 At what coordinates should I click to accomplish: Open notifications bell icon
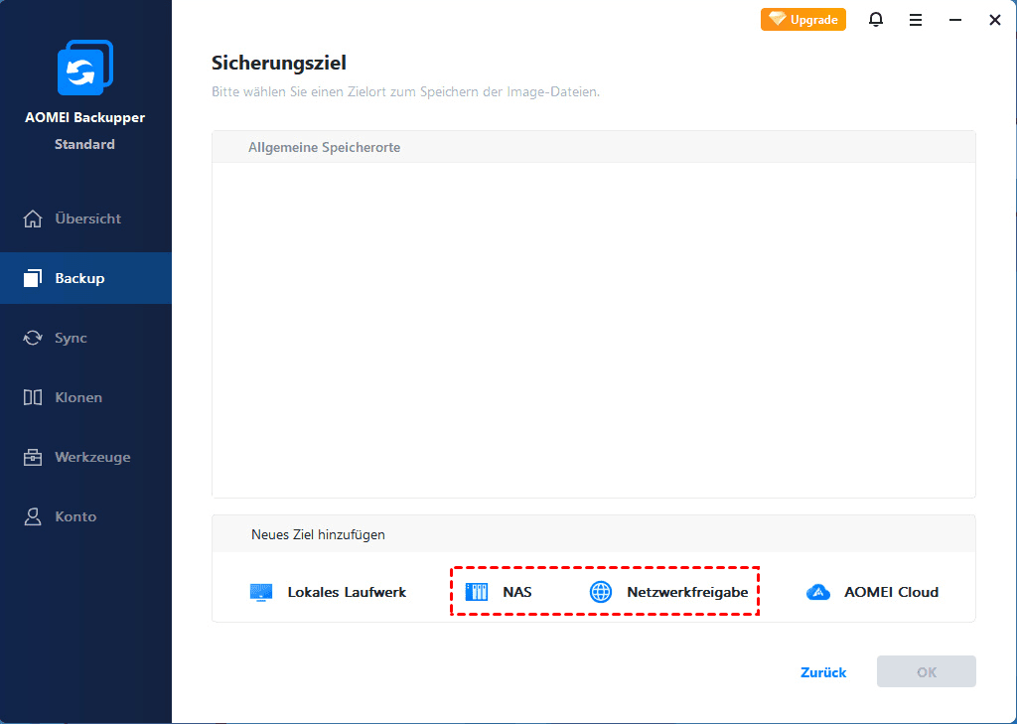[x=876, y=20]
